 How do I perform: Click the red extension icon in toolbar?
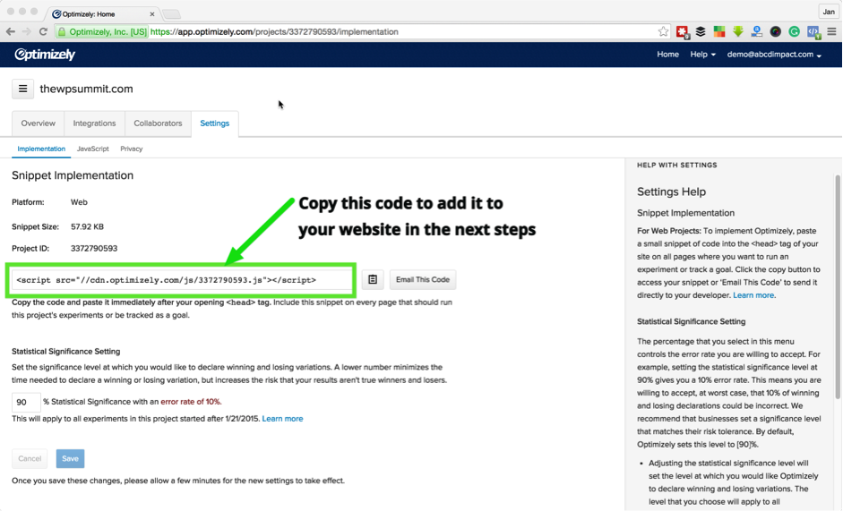tap(683, 32)
